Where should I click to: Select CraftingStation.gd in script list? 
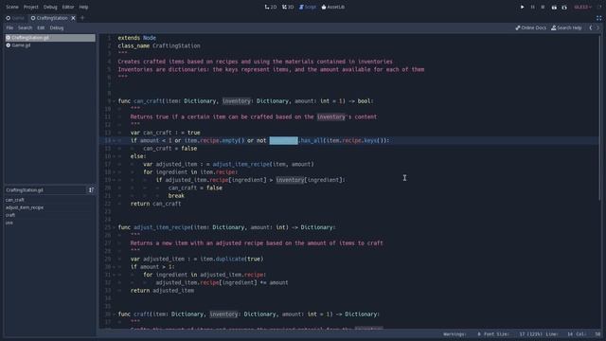[x=50, y=38]
